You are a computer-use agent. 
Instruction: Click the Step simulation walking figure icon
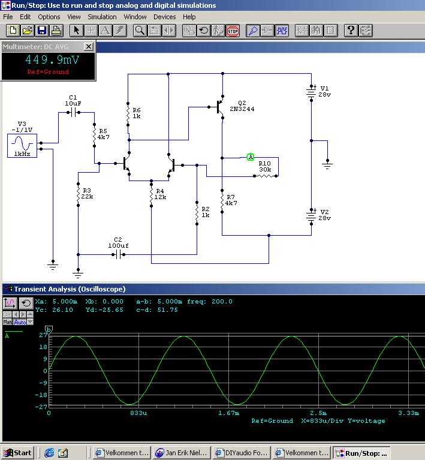[x=218, y=31]
